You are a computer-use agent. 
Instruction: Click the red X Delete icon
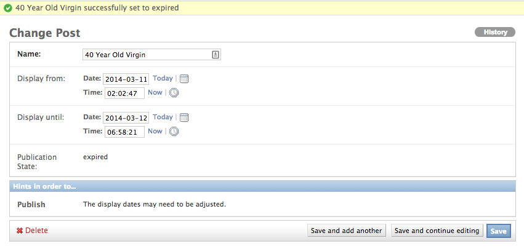point(19,231)
